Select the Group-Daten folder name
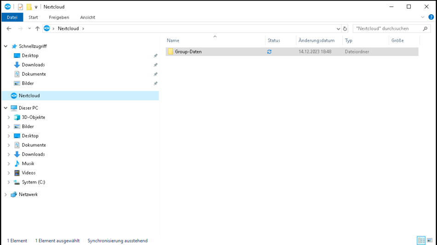 point(188,52)
